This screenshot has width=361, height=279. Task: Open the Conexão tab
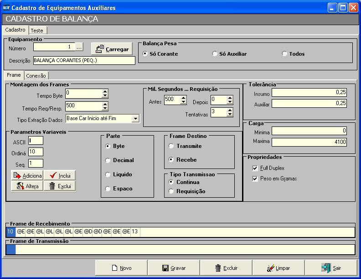pos(36,76)
